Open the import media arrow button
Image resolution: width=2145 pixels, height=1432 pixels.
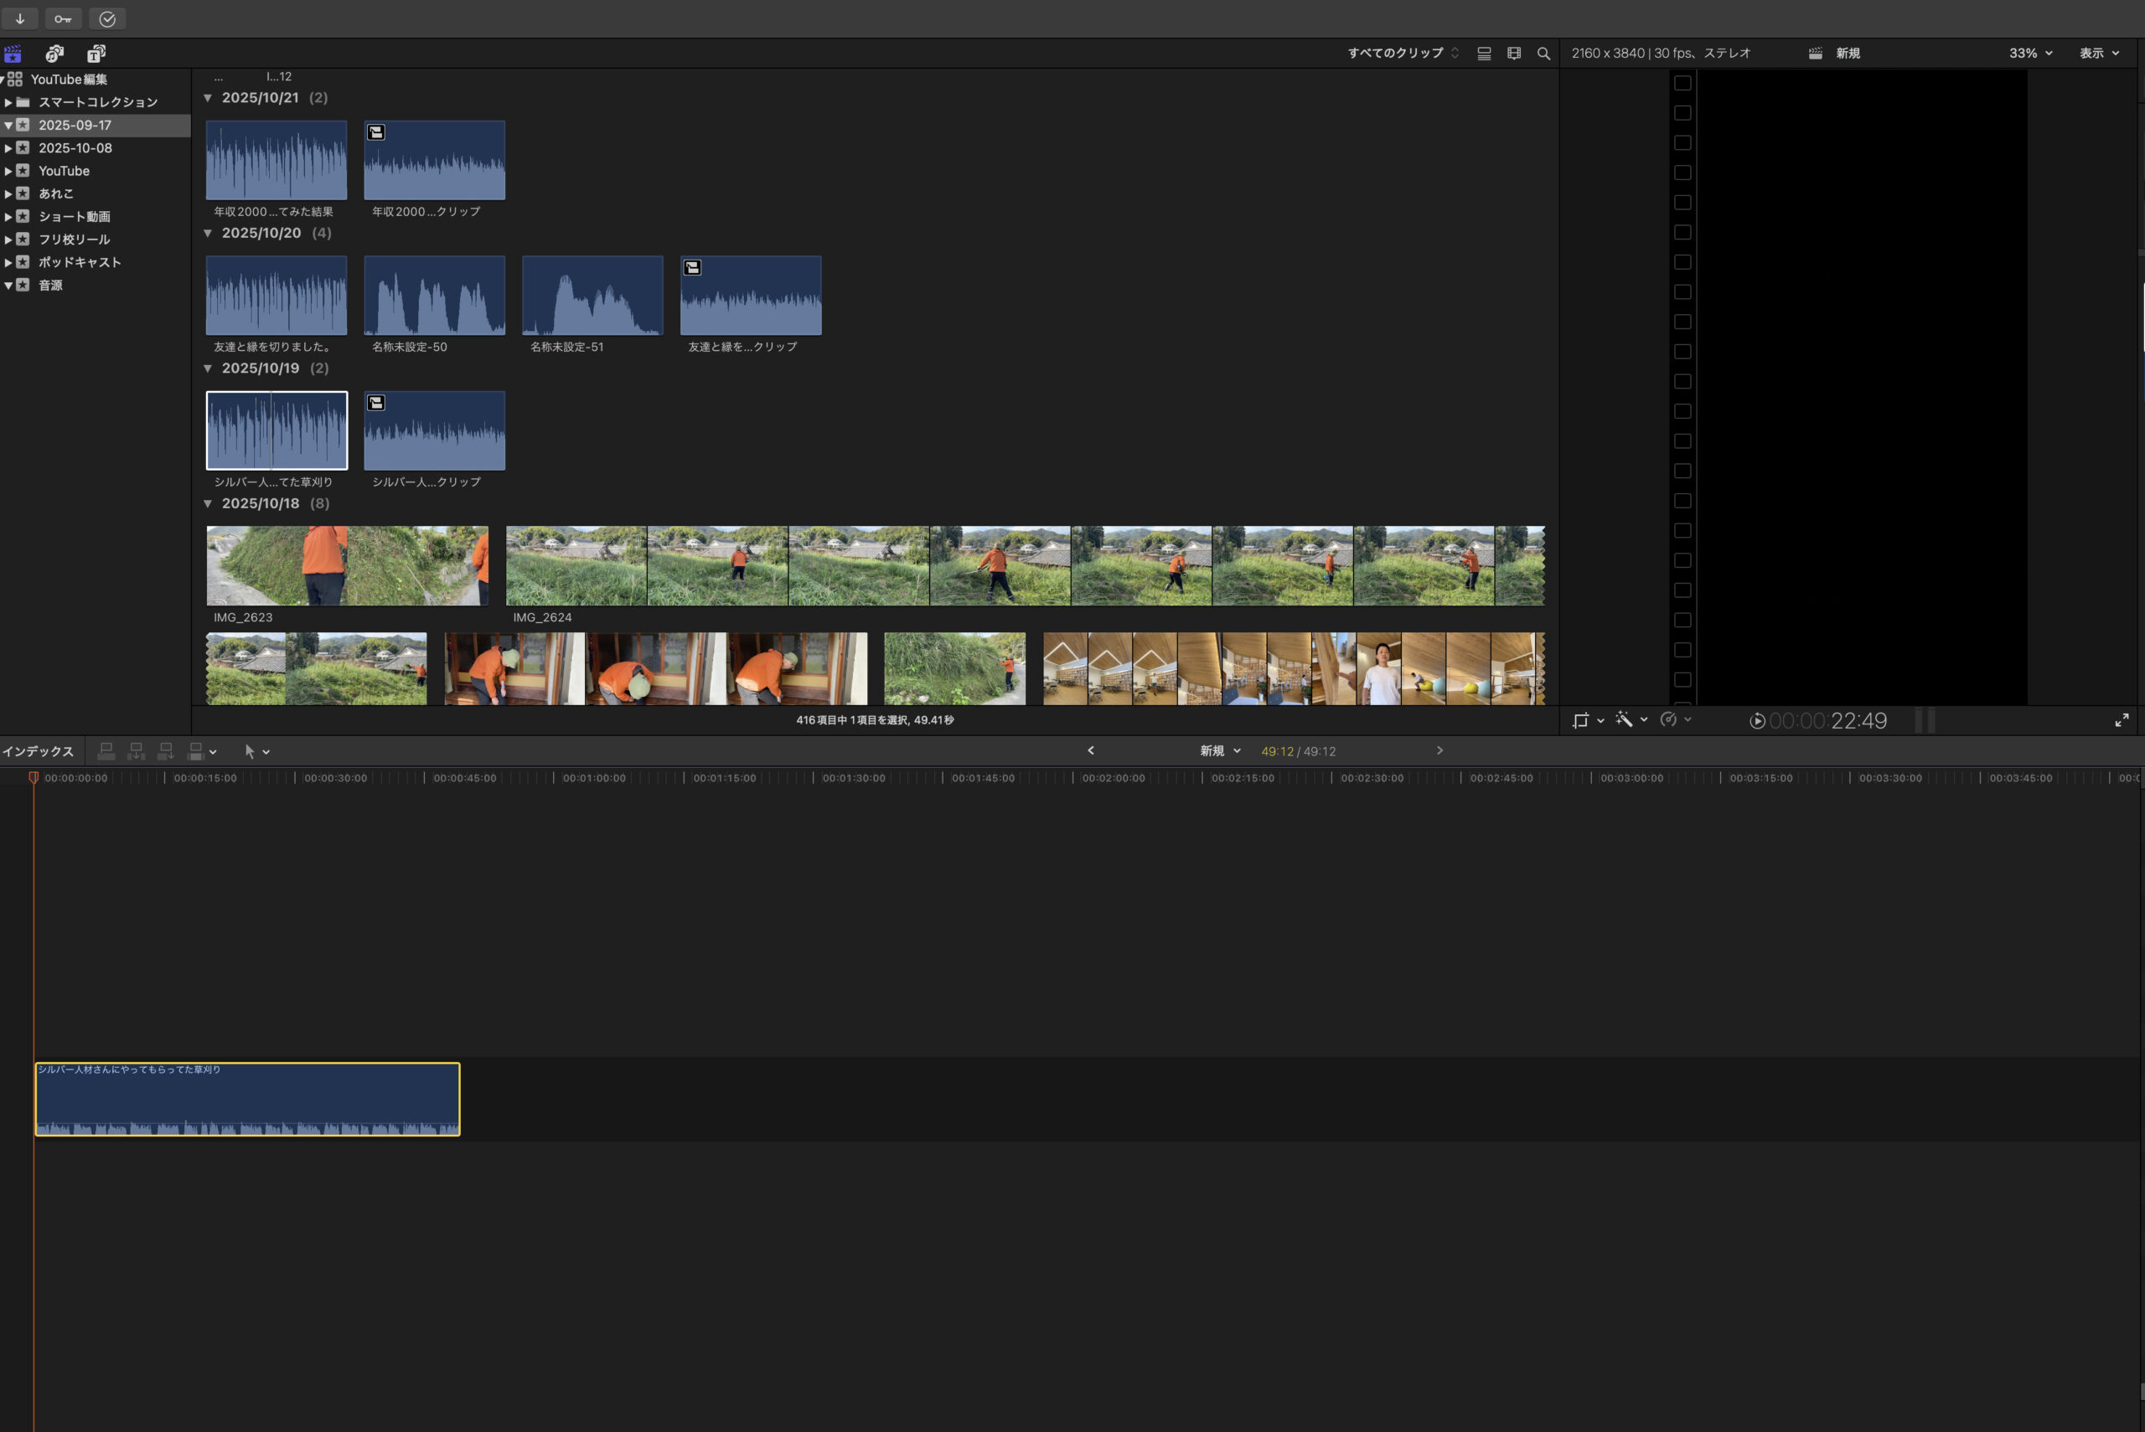coord(19,18)
